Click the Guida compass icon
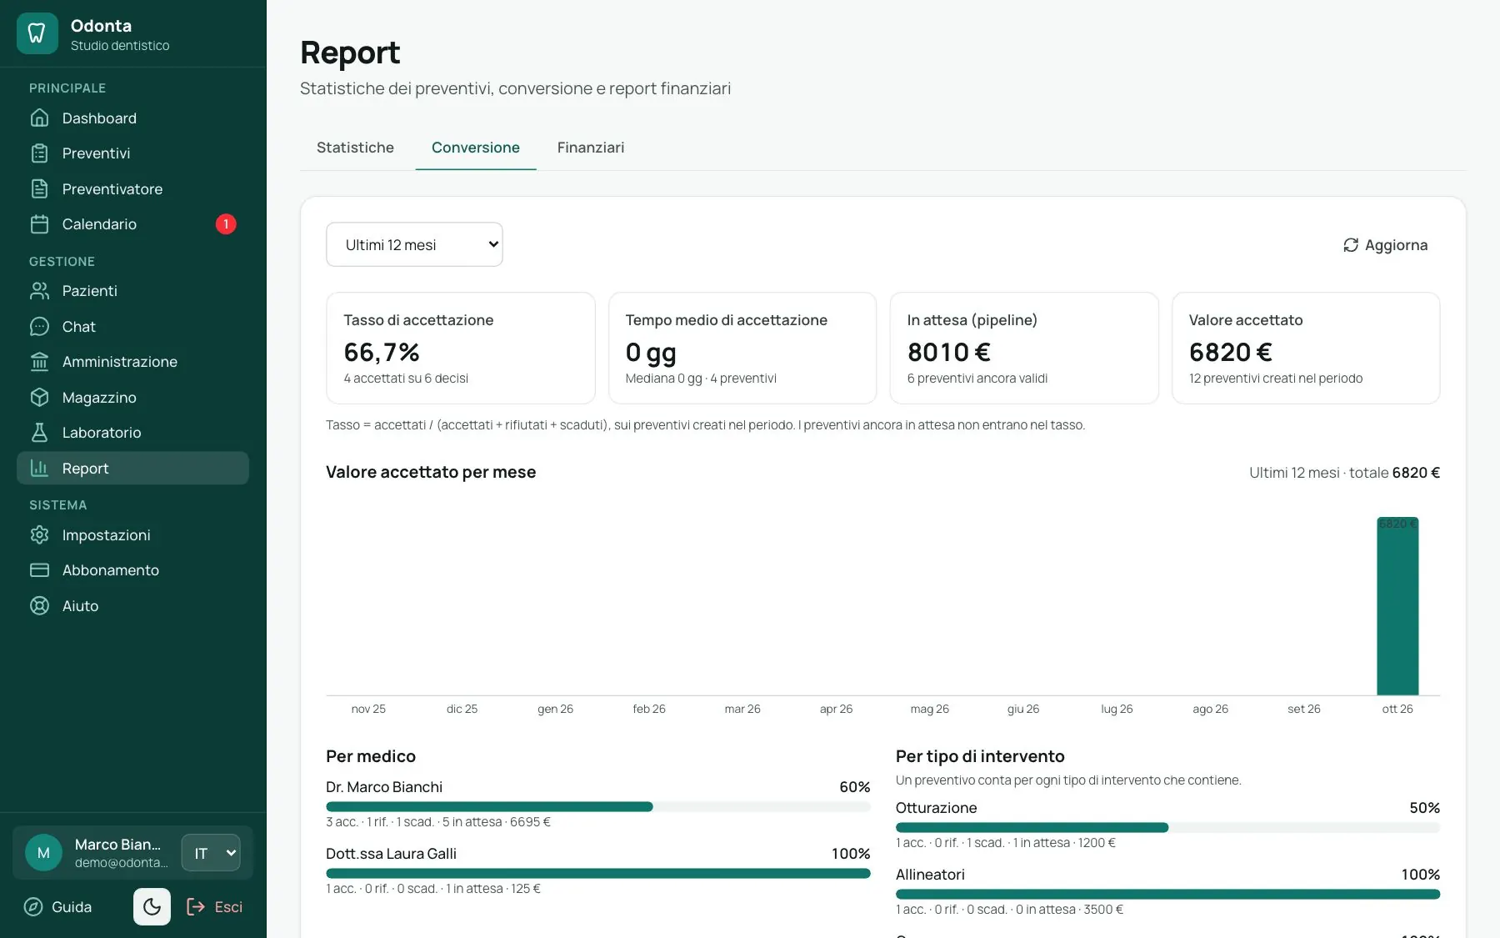The width and height of the screenshot is (1500, 938). tap(33, 907)
